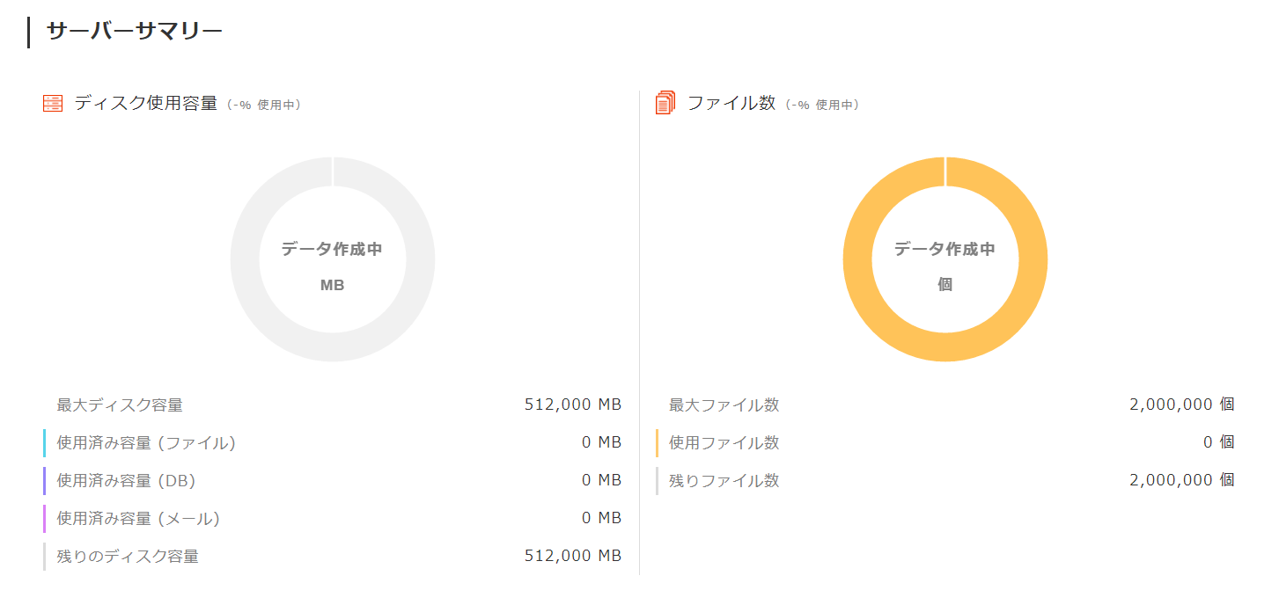
Task: Click the データ作成中 label inside the disk chart
Action: click(333, 249)
